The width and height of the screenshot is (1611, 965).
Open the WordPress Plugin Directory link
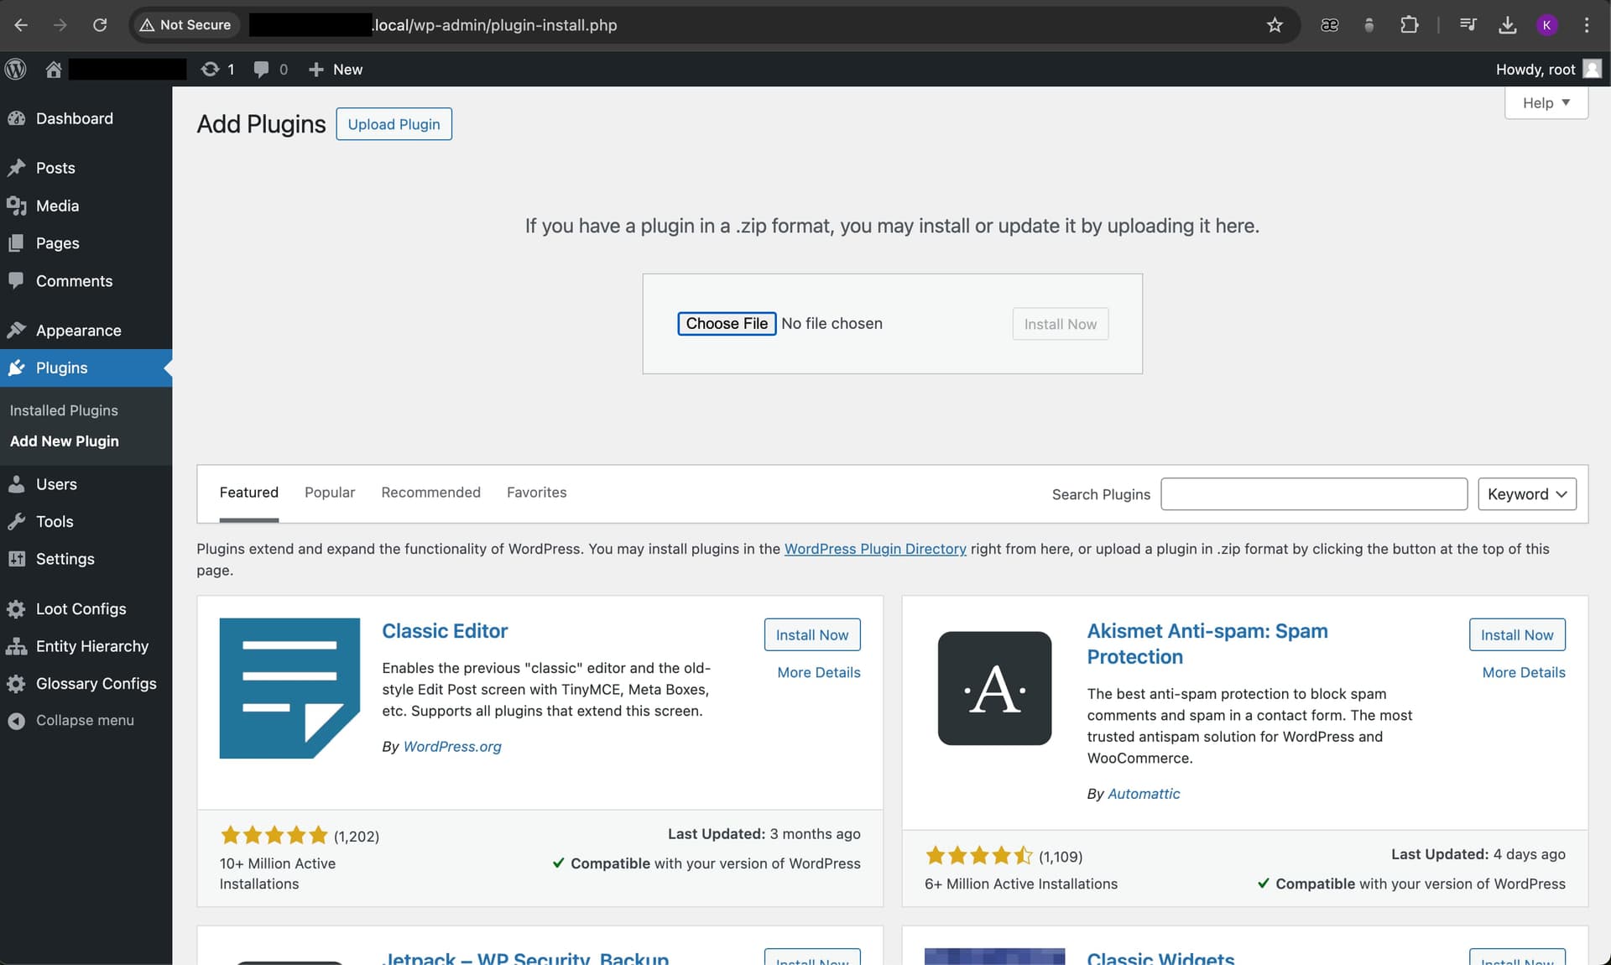(875, 549)
